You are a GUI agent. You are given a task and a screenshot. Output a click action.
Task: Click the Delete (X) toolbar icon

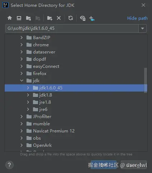click(59, 18)
